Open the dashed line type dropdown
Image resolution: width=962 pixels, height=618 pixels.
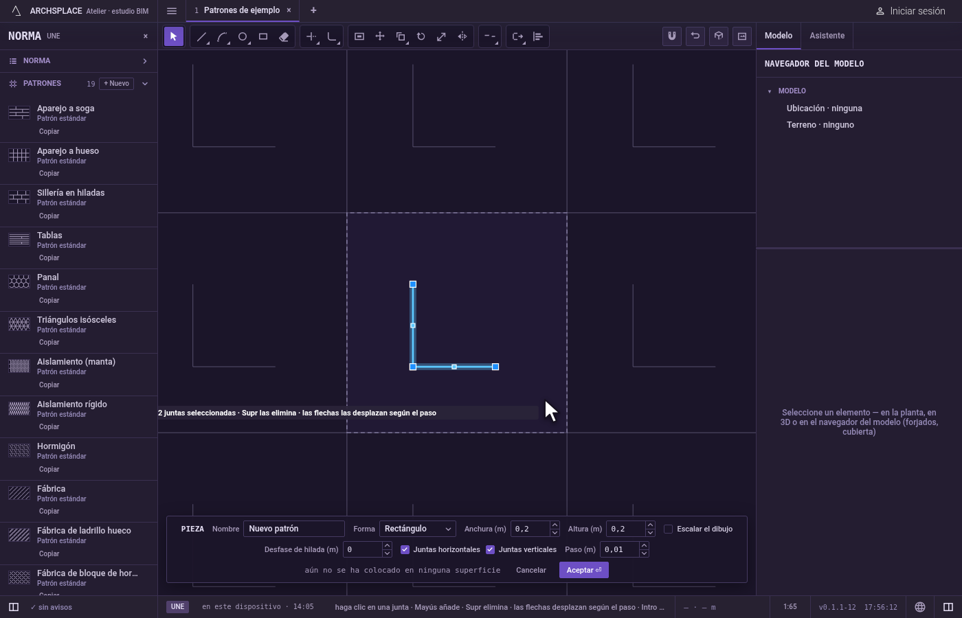[490, 36]
